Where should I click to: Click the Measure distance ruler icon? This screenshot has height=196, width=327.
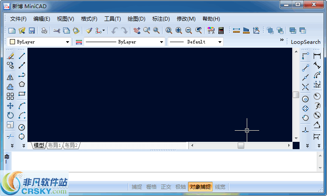pos(236,31)
